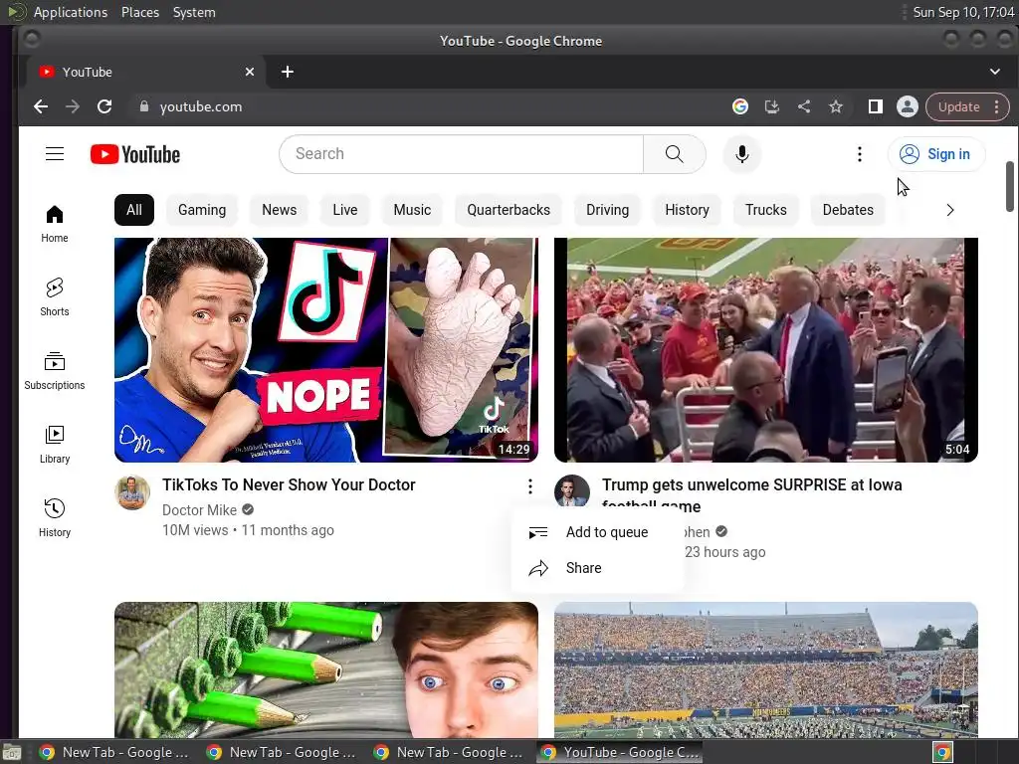Click Trump video channel avatar

(x=572, y=491)
